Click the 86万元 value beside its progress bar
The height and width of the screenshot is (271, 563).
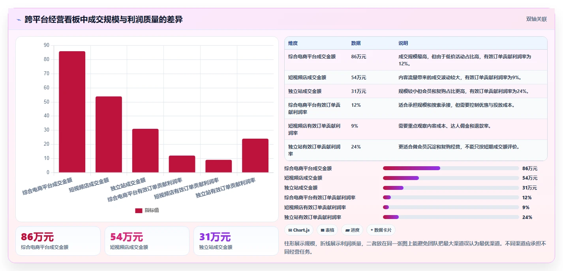pos(530,168)
